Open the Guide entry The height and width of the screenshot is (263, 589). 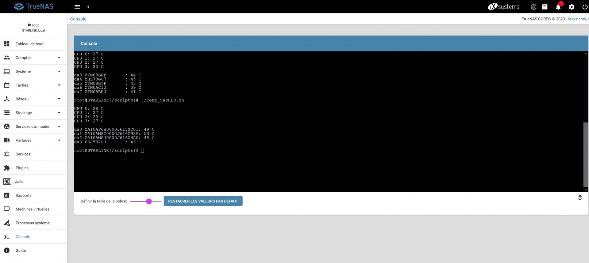click(x=33, y=250)
